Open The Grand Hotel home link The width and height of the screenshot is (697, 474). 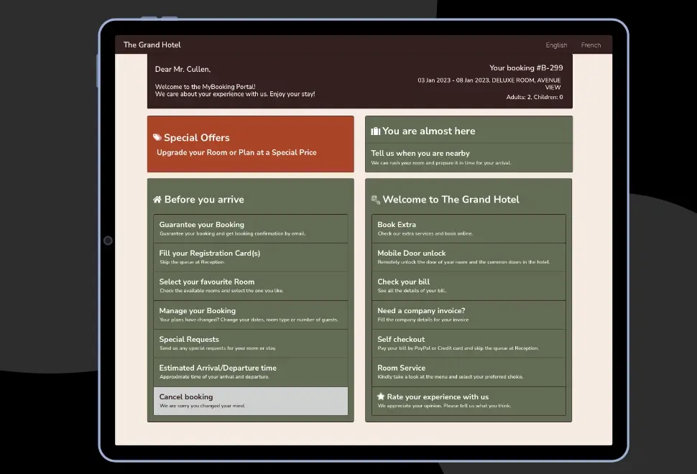[152, 45]
